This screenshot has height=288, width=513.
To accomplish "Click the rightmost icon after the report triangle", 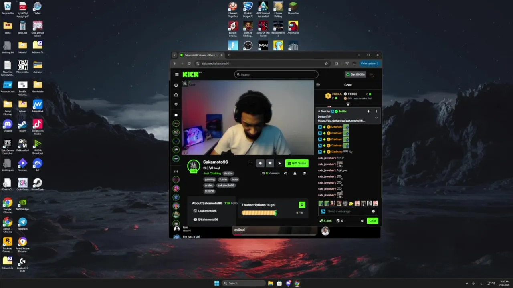I will [304, 173].
